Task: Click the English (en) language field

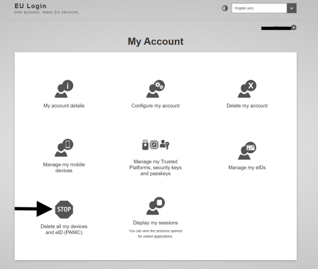Action: (259, 8)
